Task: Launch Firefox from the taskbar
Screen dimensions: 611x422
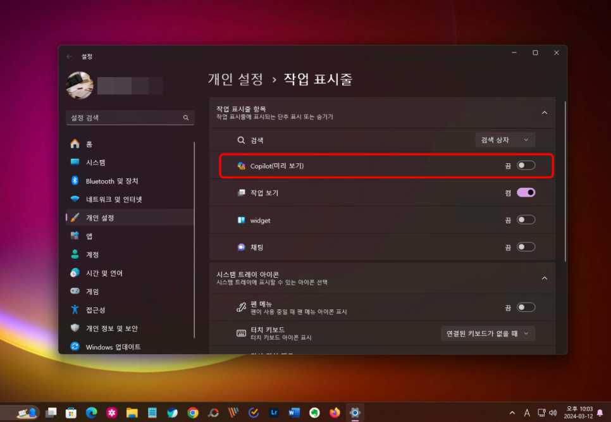Action: 335,413
